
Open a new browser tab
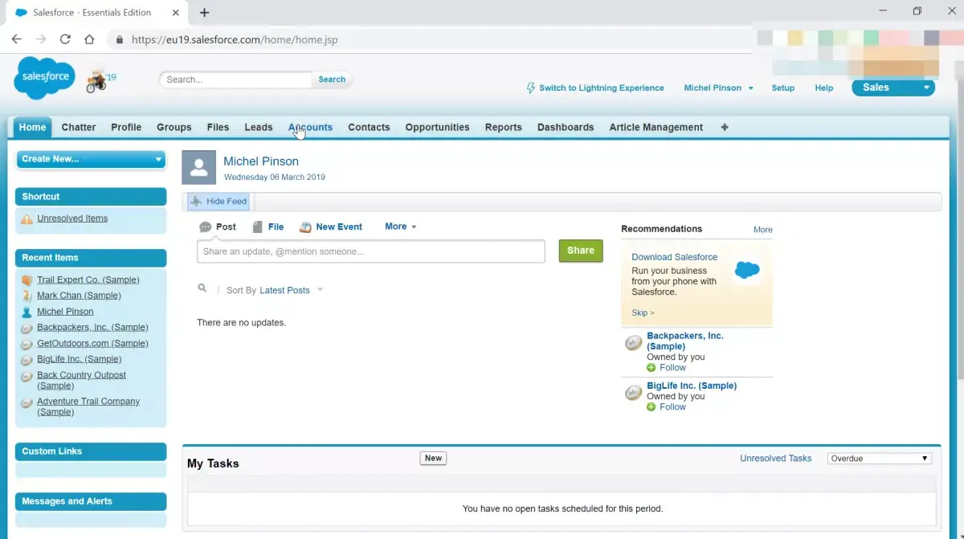(x=204, y=13)
